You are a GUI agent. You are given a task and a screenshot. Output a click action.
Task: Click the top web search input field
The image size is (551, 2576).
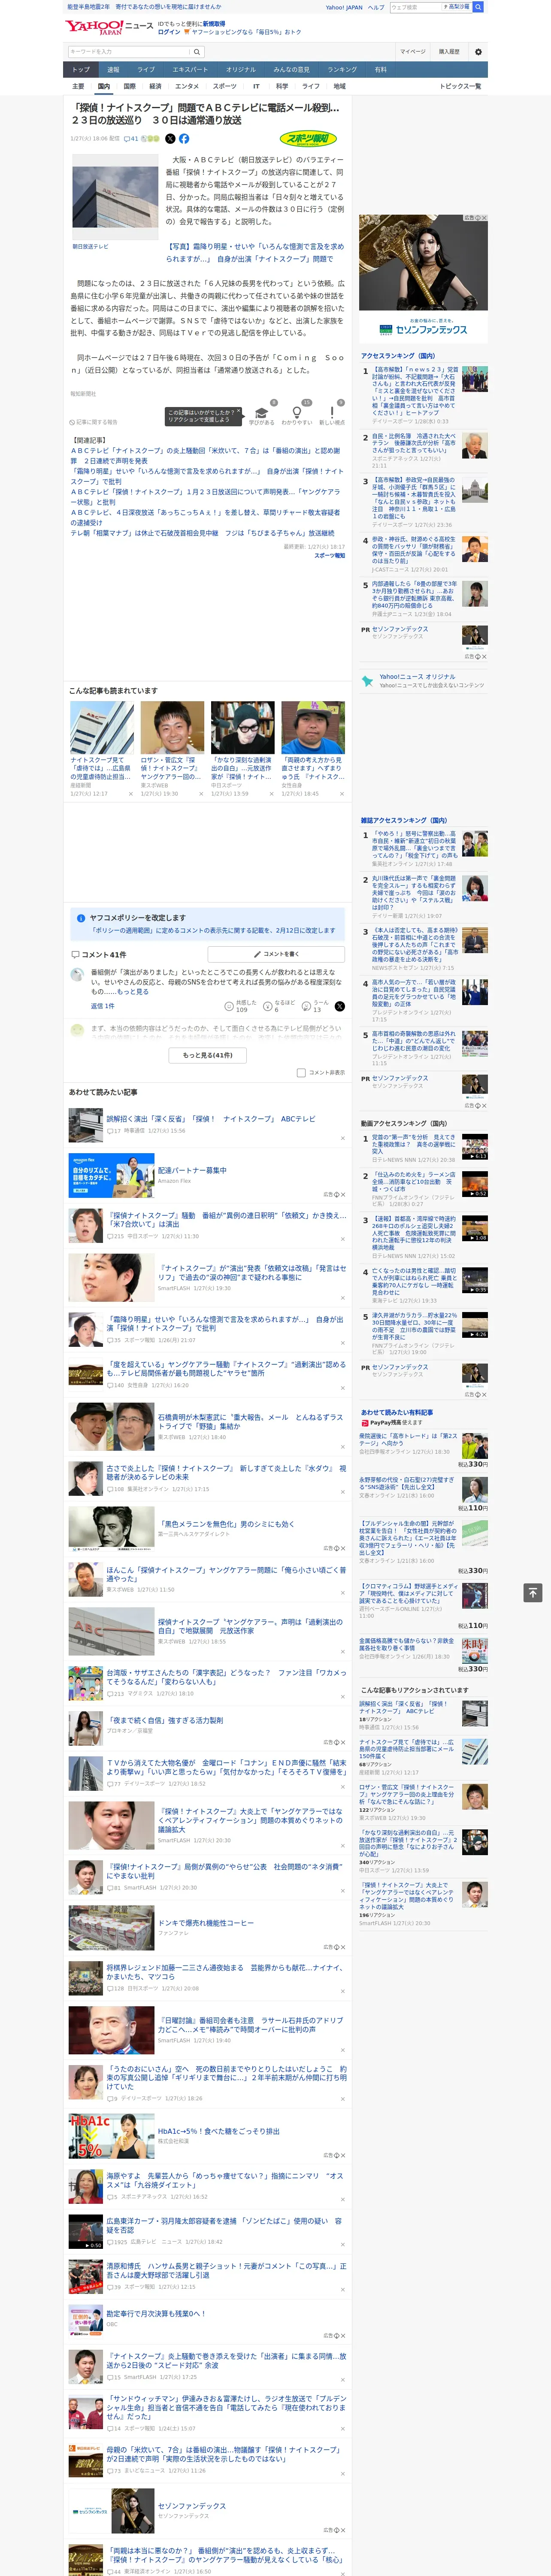tap(415, 7)
